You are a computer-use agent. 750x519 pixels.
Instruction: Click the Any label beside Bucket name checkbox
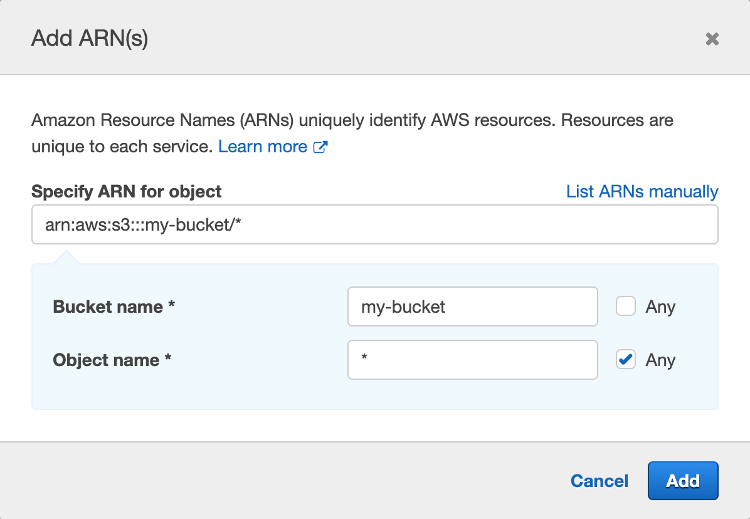(x=660, y=307)
